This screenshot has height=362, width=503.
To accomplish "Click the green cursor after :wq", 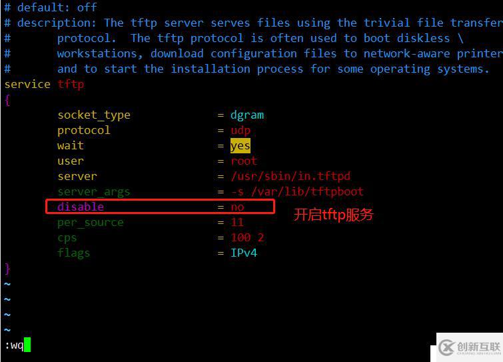I will coord(27,345).
